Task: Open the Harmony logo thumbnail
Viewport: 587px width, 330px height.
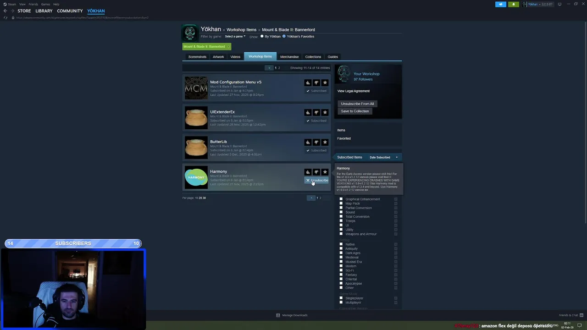Action: tap(196, 177)
